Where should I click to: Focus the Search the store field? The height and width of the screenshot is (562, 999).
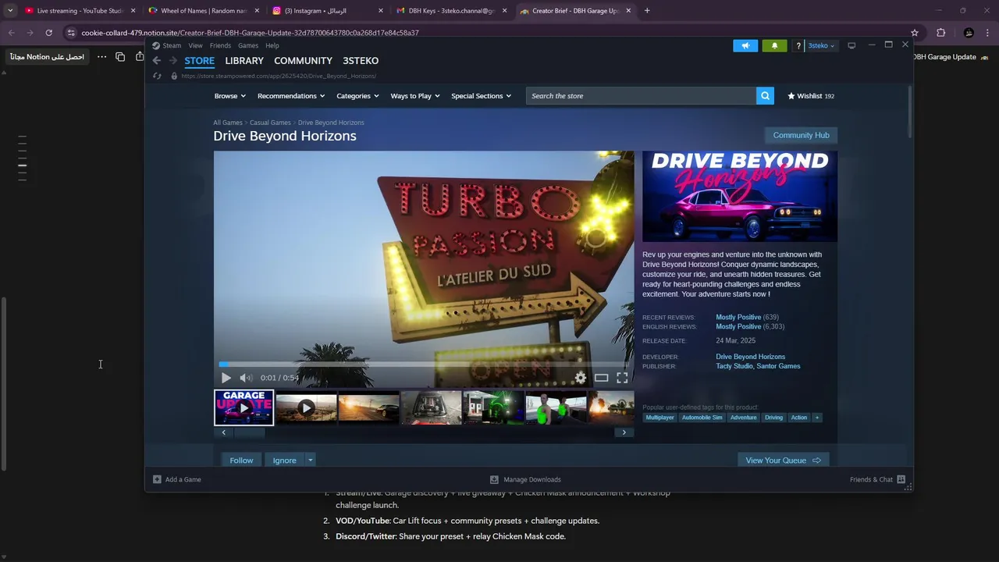(641, 96)
